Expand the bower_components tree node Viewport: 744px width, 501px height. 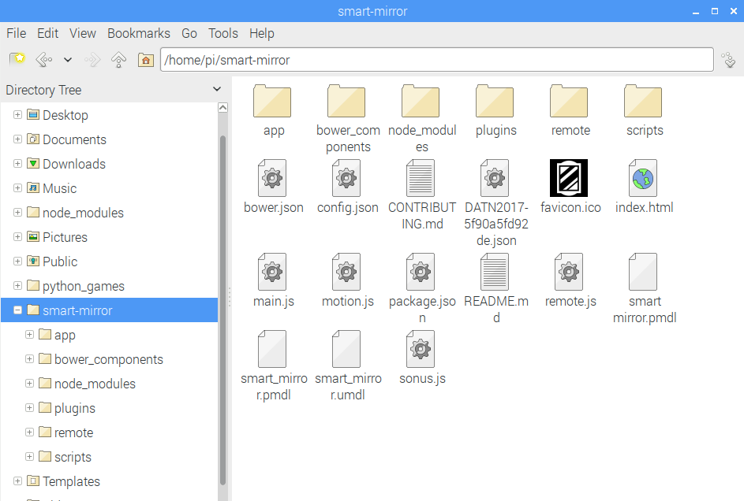pos(29,359)
